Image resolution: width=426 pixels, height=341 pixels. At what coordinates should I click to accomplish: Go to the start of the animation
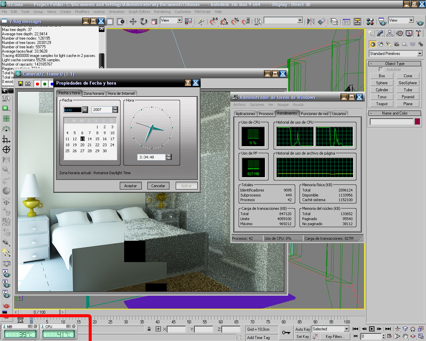[x=355, y=329]
